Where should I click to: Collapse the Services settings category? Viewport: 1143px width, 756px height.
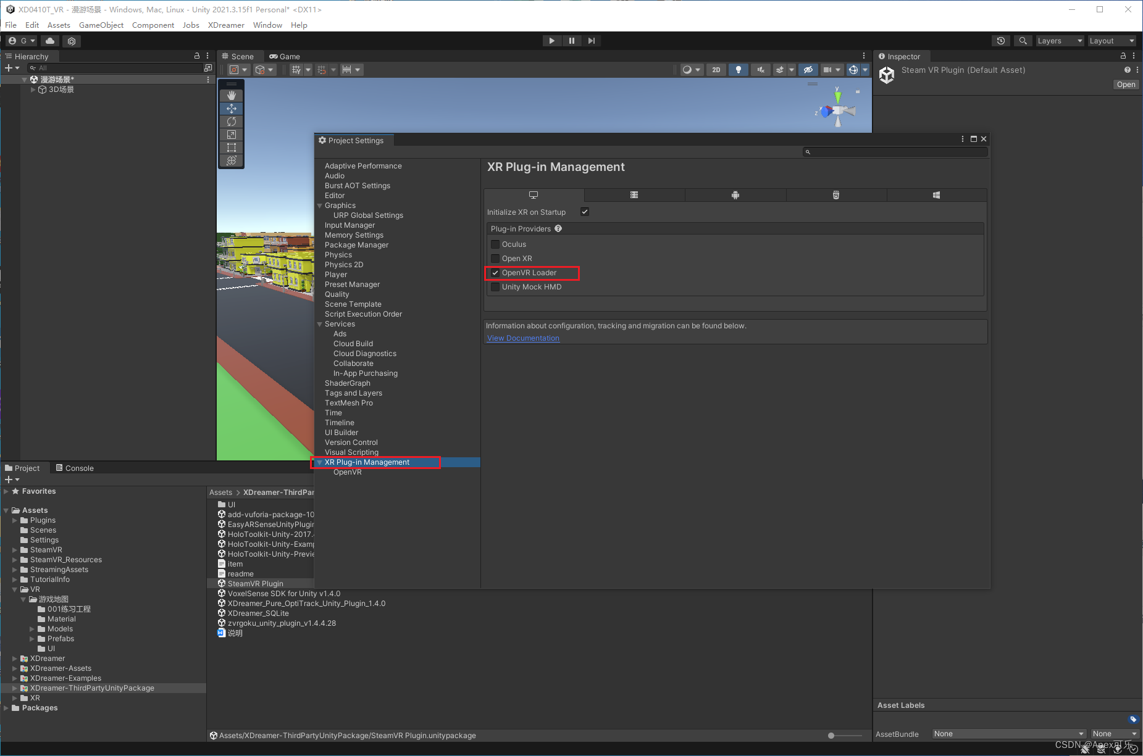pos(320,324)
